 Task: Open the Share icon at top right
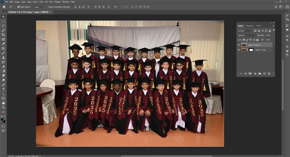tap(287, 7)
